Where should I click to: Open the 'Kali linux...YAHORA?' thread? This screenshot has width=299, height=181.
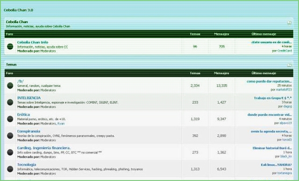(276, 165)
